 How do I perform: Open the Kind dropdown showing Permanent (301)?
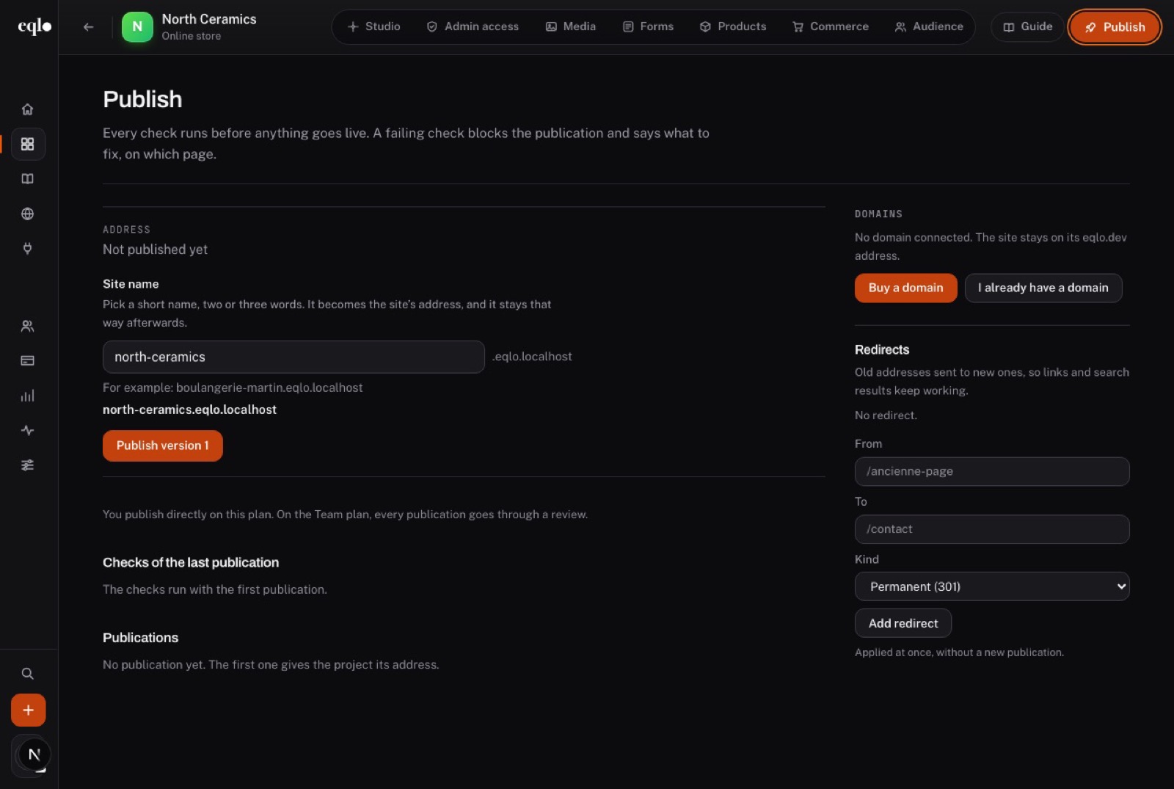tap(992, 586)
